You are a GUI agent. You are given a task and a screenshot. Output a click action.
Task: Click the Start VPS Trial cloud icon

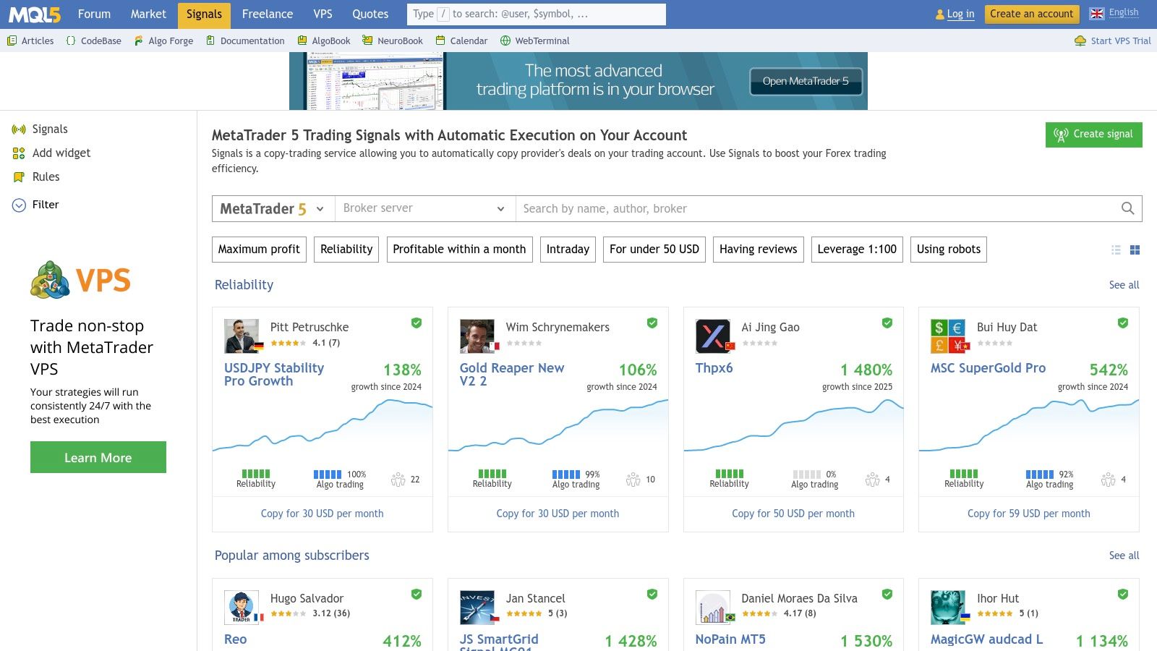pos(1080,41)
